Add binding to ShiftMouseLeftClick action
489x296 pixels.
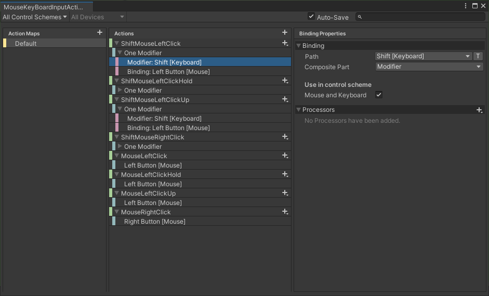click(285, 43)
